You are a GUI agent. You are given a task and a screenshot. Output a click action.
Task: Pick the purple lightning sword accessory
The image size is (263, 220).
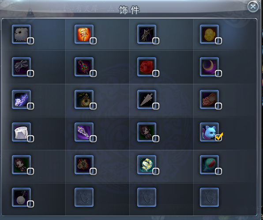22,99
